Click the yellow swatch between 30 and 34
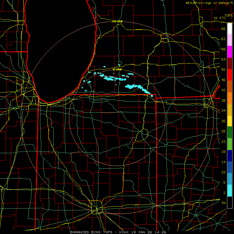Viewport: 234px width, 234px height. [x=230, y=121]
